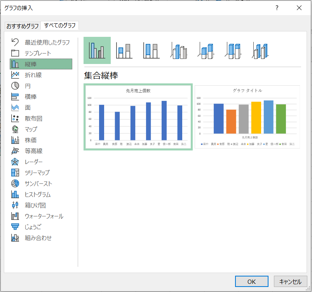Viewport: 312px width, 292px height.
Task: Choose ツリーマップ chart type label
Action: [x=37, y=173]
